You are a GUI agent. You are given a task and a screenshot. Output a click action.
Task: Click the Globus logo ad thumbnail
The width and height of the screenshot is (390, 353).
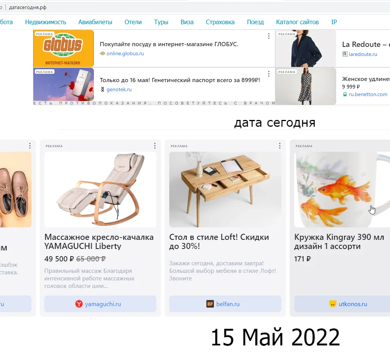[64, 48]
